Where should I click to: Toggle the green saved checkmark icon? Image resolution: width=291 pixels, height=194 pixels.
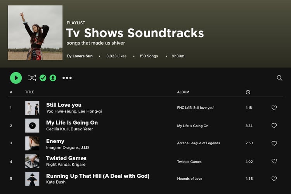coord(43,78)
